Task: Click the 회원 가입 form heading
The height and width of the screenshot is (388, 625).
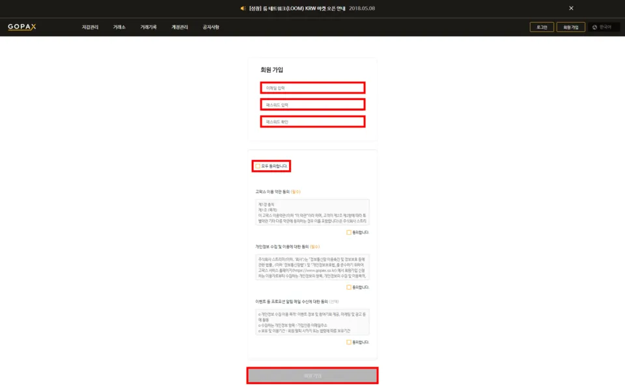Action: [272, 70]
